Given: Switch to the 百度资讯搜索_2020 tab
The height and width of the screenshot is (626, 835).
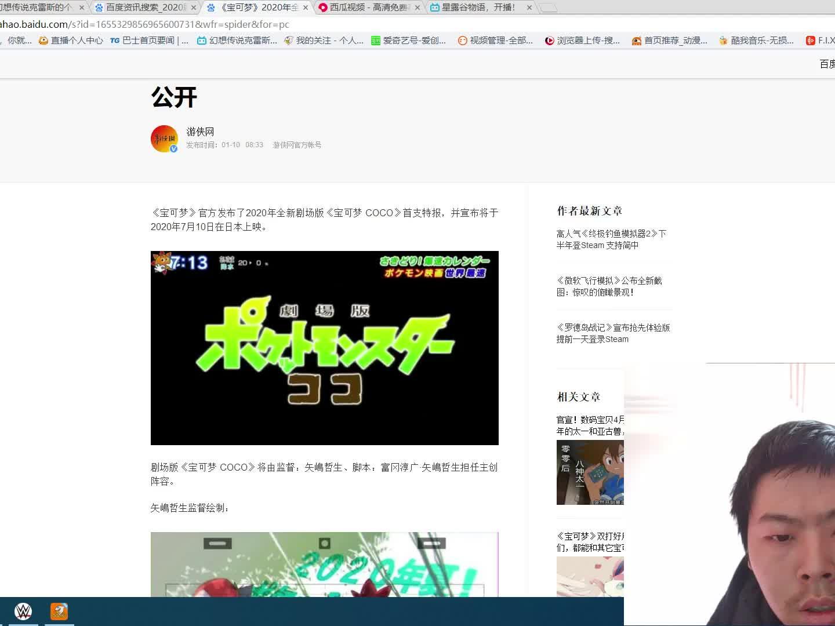Looking at the screenshot, I should 145,8.
